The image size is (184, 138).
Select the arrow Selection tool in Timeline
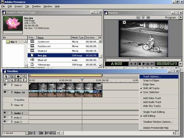6,77
